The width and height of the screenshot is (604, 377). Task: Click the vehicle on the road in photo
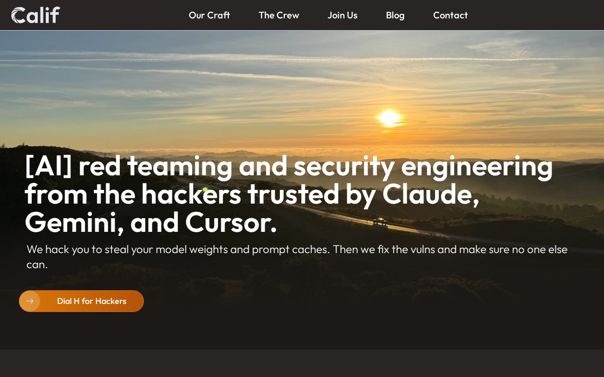pos(379,222)
